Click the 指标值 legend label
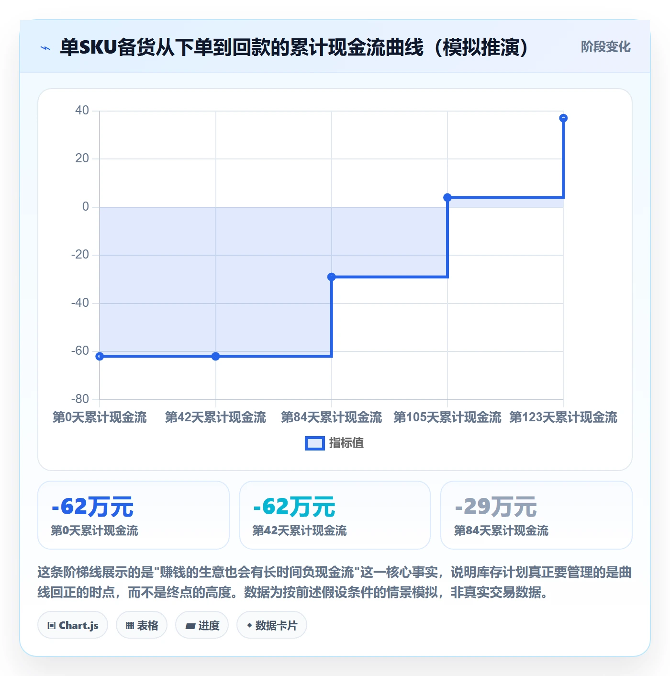Screen dimensions: 670x676 [346, 443]
